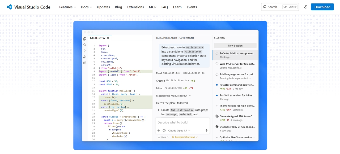This screenshot has height=154, width=340.
Task: Open the Run and Debug icon
Action: 85,57
